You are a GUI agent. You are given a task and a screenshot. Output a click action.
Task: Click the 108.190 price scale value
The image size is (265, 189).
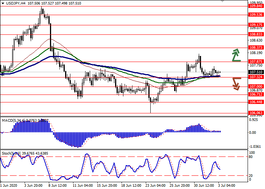tap(256, 53)
